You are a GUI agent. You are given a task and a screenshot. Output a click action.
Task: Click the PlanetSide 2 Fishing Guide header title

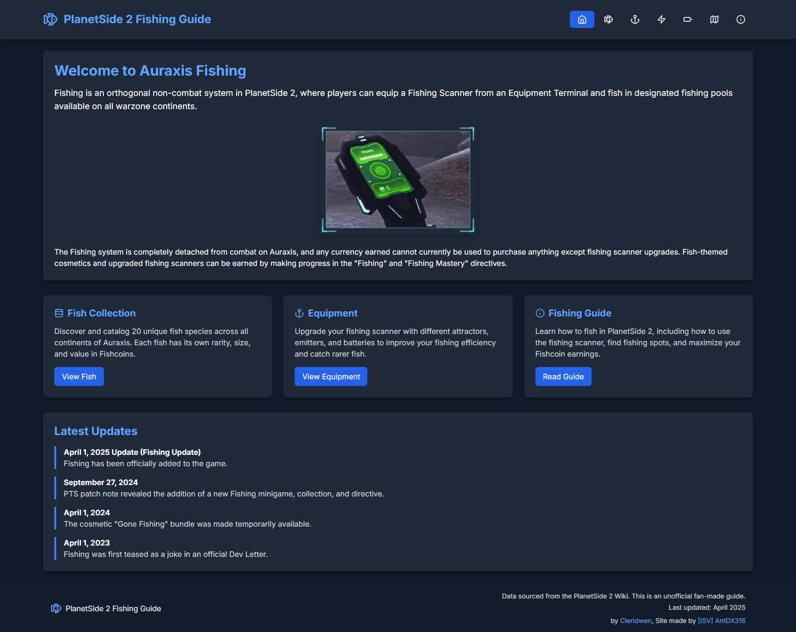pyautogui.click(x=137, y=19)
